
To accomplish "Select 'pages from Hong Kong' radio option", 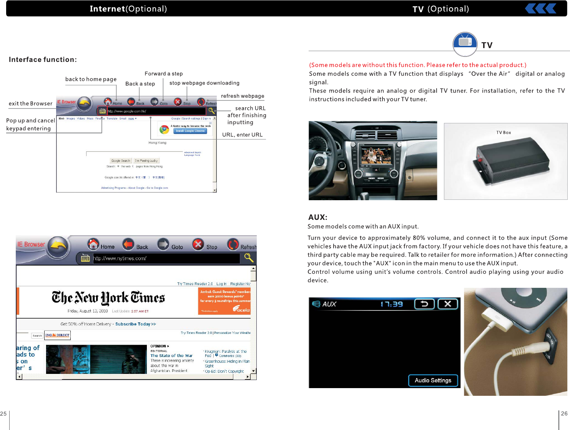I will [133, 166].
